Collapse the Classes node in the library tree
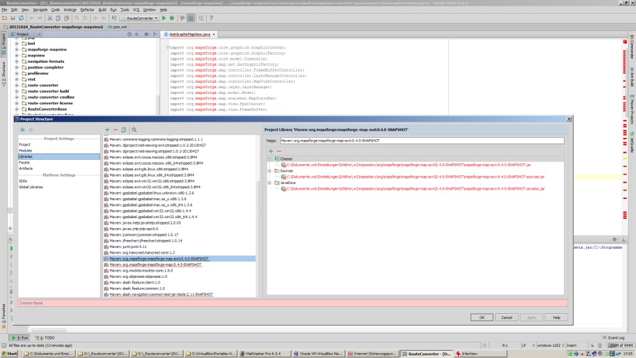This screenshot has height=358, width=636. point(270,158)
